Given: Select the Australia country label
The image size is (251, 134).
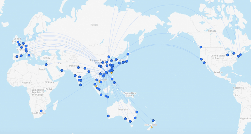Looking at the screenshot, I should (x=123, y=110).
